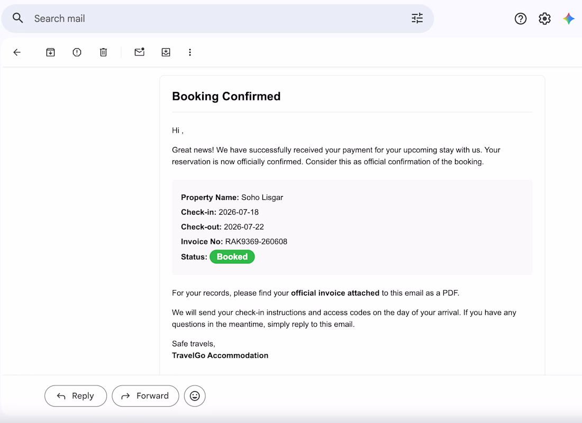This screenshot has height=423, width=582.
Task: Open the Help support icon
Action: click(x=521, y=19)
